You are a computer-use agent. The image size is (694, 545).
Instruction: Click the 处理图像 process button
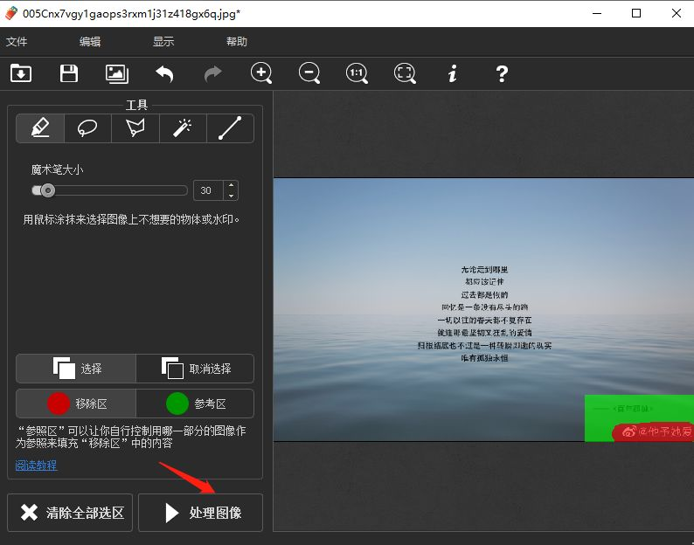[x=200, y=513]
